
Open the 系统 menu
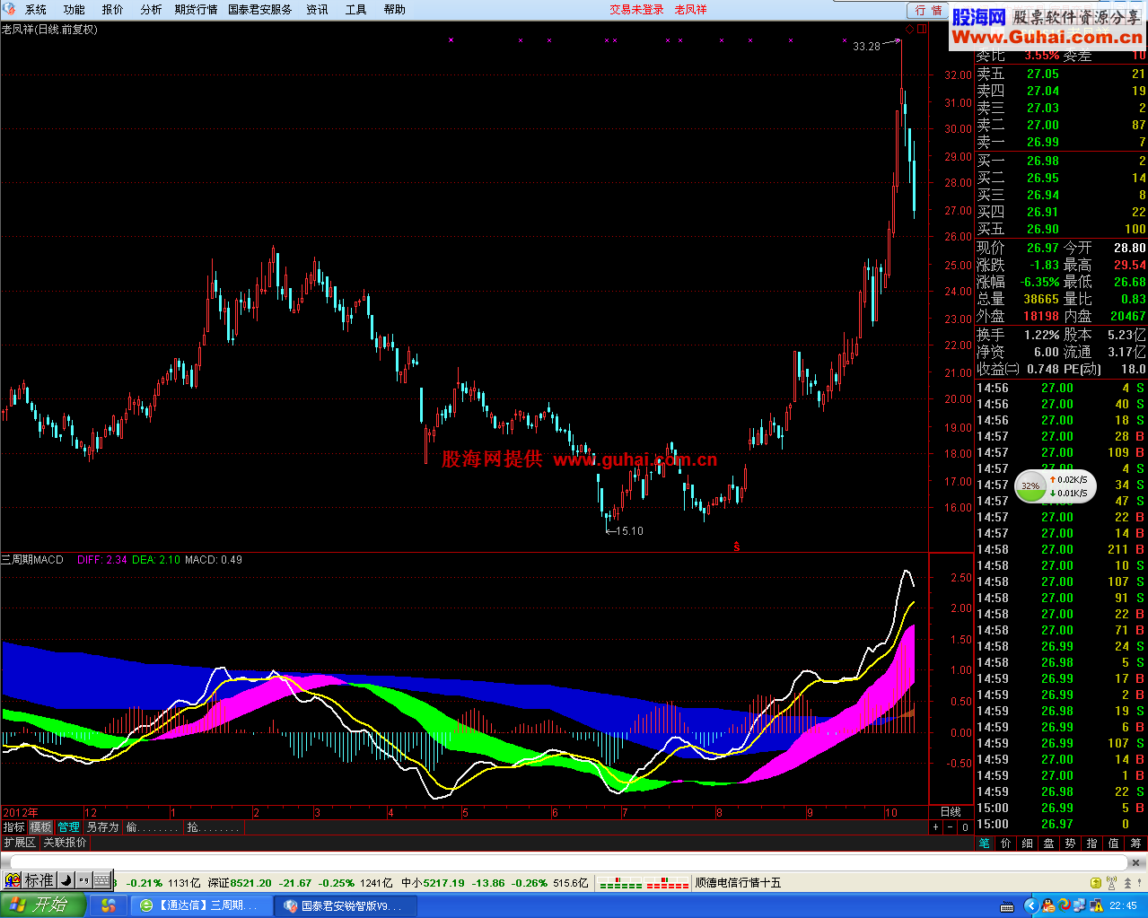coord(36,9)
